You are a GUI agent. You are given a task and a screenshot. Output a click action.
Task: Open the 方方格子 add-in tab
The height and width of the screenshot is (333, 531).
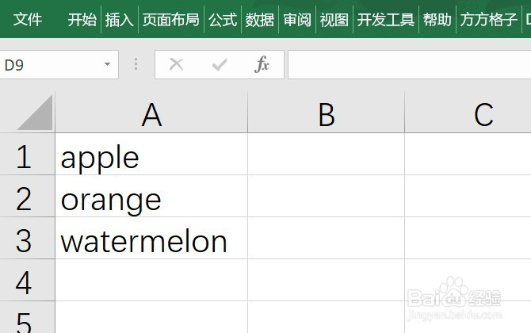[488, 19]
